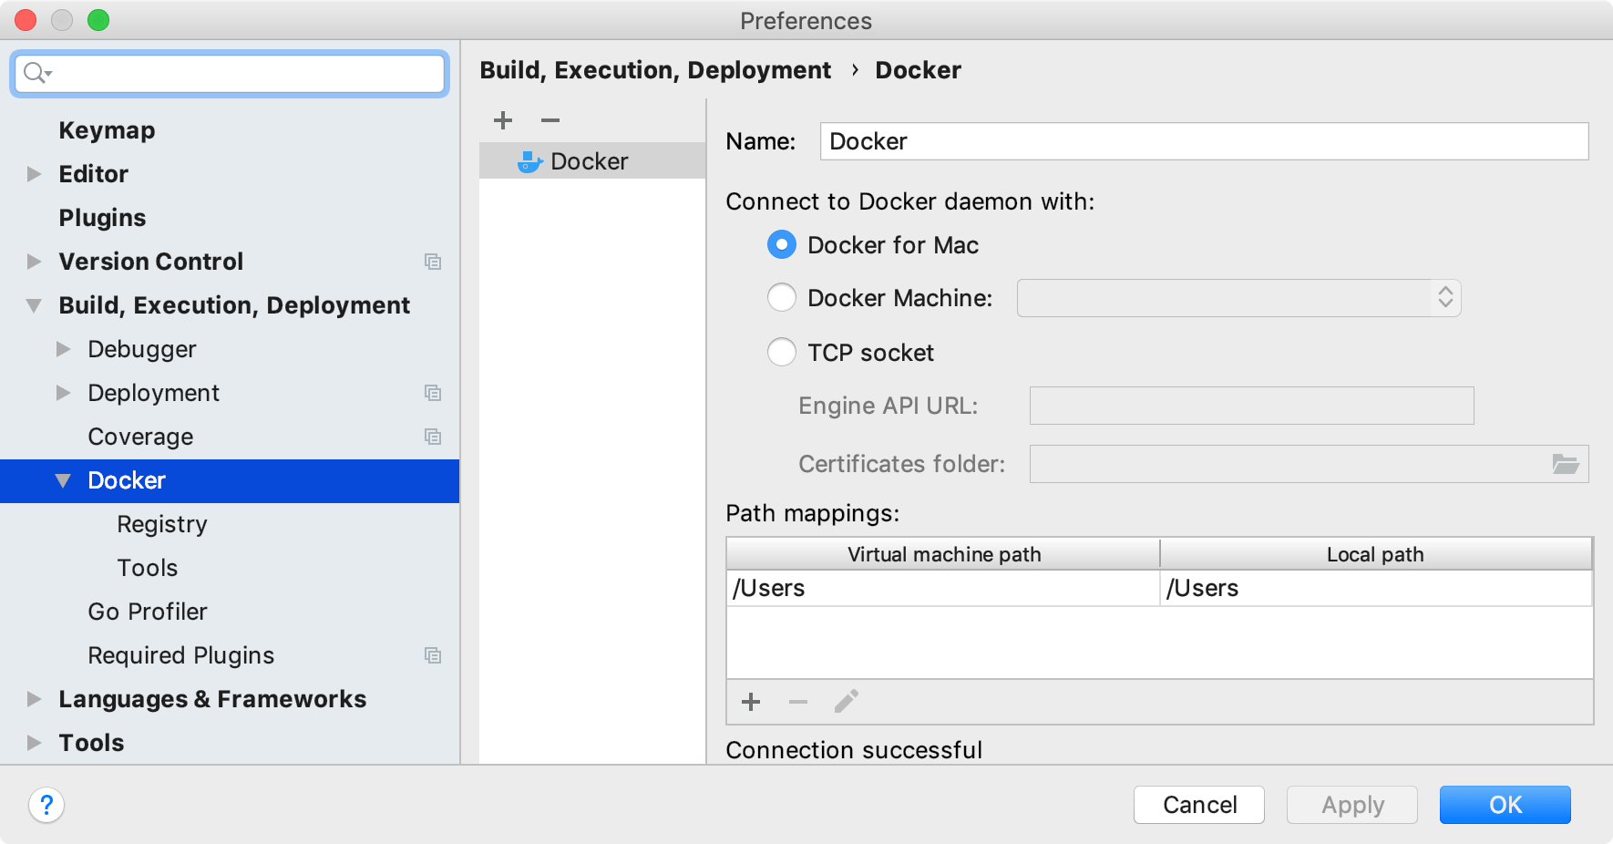Click project-level icon beside Version Control
This screenshot has width=1613, height=844.
(x=433, y=262)
